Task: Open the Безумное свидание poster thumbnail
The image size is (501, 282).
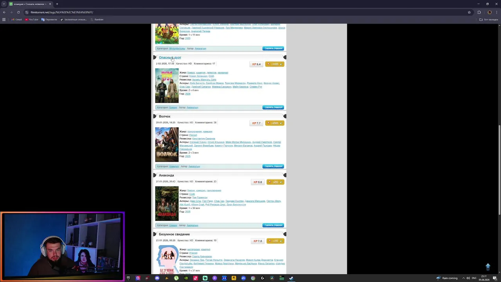Action: coord(167,260)
